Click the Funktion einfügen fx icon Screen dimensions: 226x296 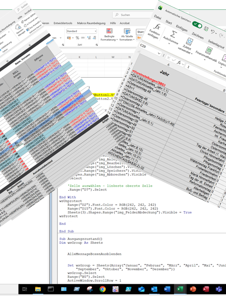tap(157, 27)
